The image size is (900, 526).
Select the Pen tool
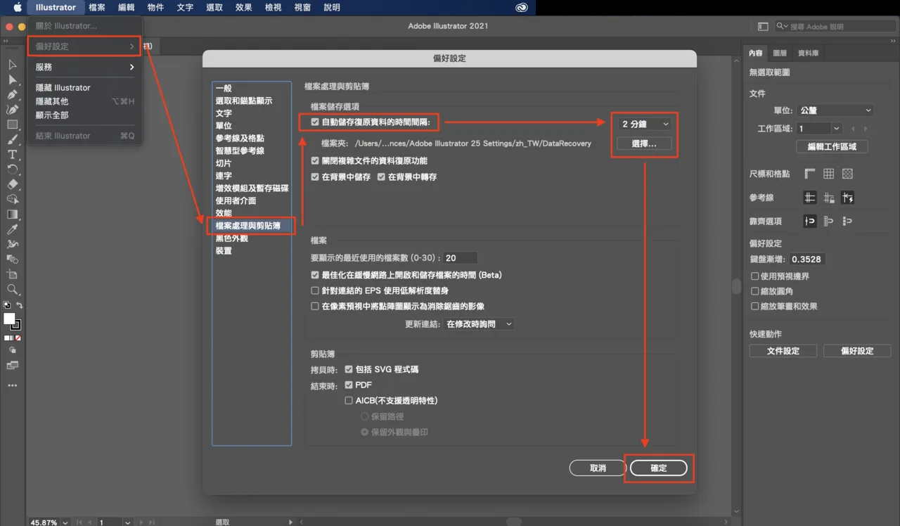point(12,94)
